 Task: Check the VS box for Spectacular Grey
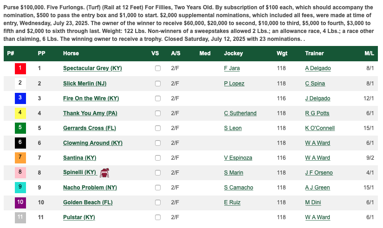158,68
